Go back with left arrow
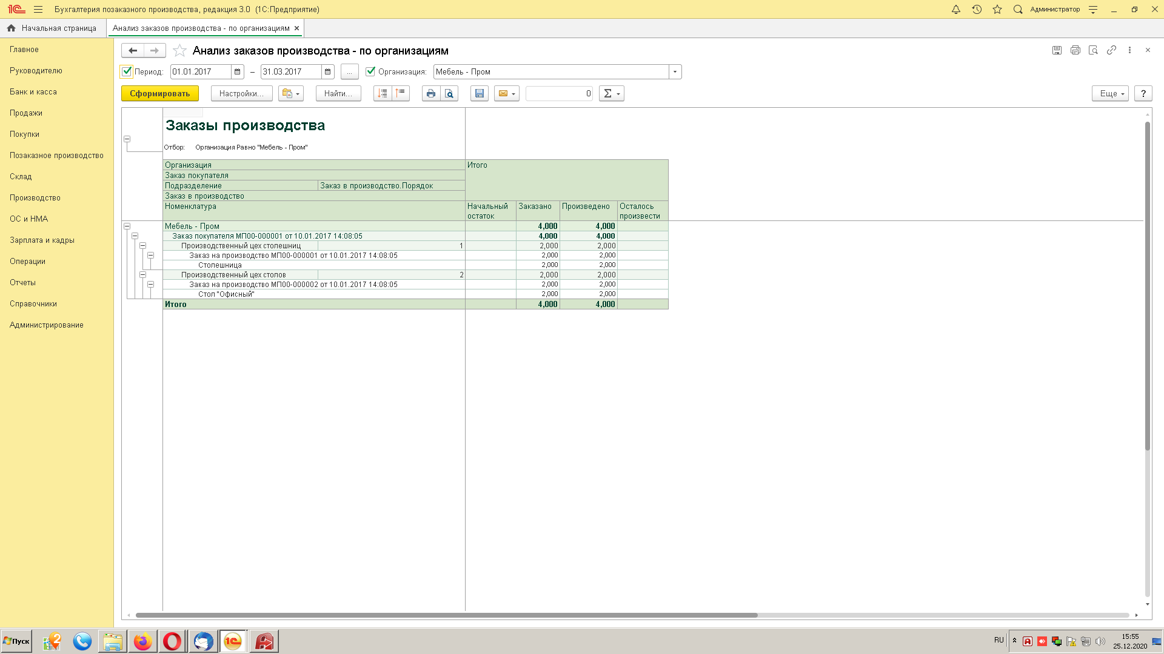 click(133, 50)
